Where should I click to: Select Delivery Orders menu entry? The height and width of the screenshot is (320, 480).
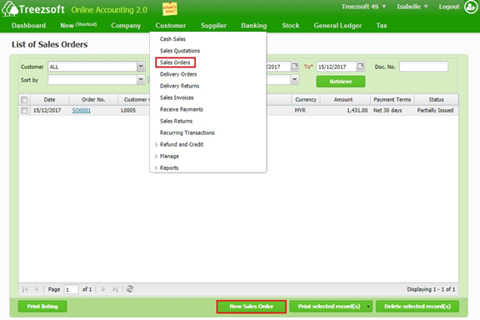tap(178, 74)
